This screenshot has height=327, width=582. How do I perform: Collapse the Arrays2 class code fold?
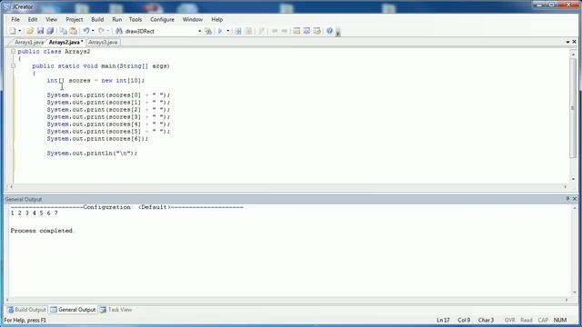point(13,52)
